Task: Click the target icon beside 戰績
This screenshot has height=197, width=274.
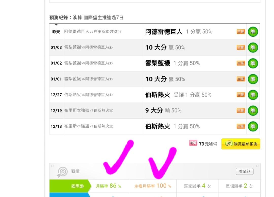Action: [62, 172]
